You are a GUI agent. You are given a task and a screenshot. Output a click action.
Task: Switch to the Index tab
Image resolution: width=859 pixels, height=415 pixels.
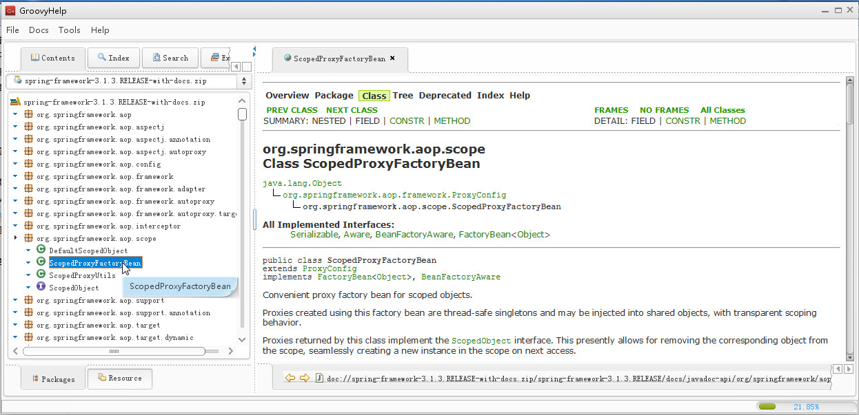tap(114, 58)
